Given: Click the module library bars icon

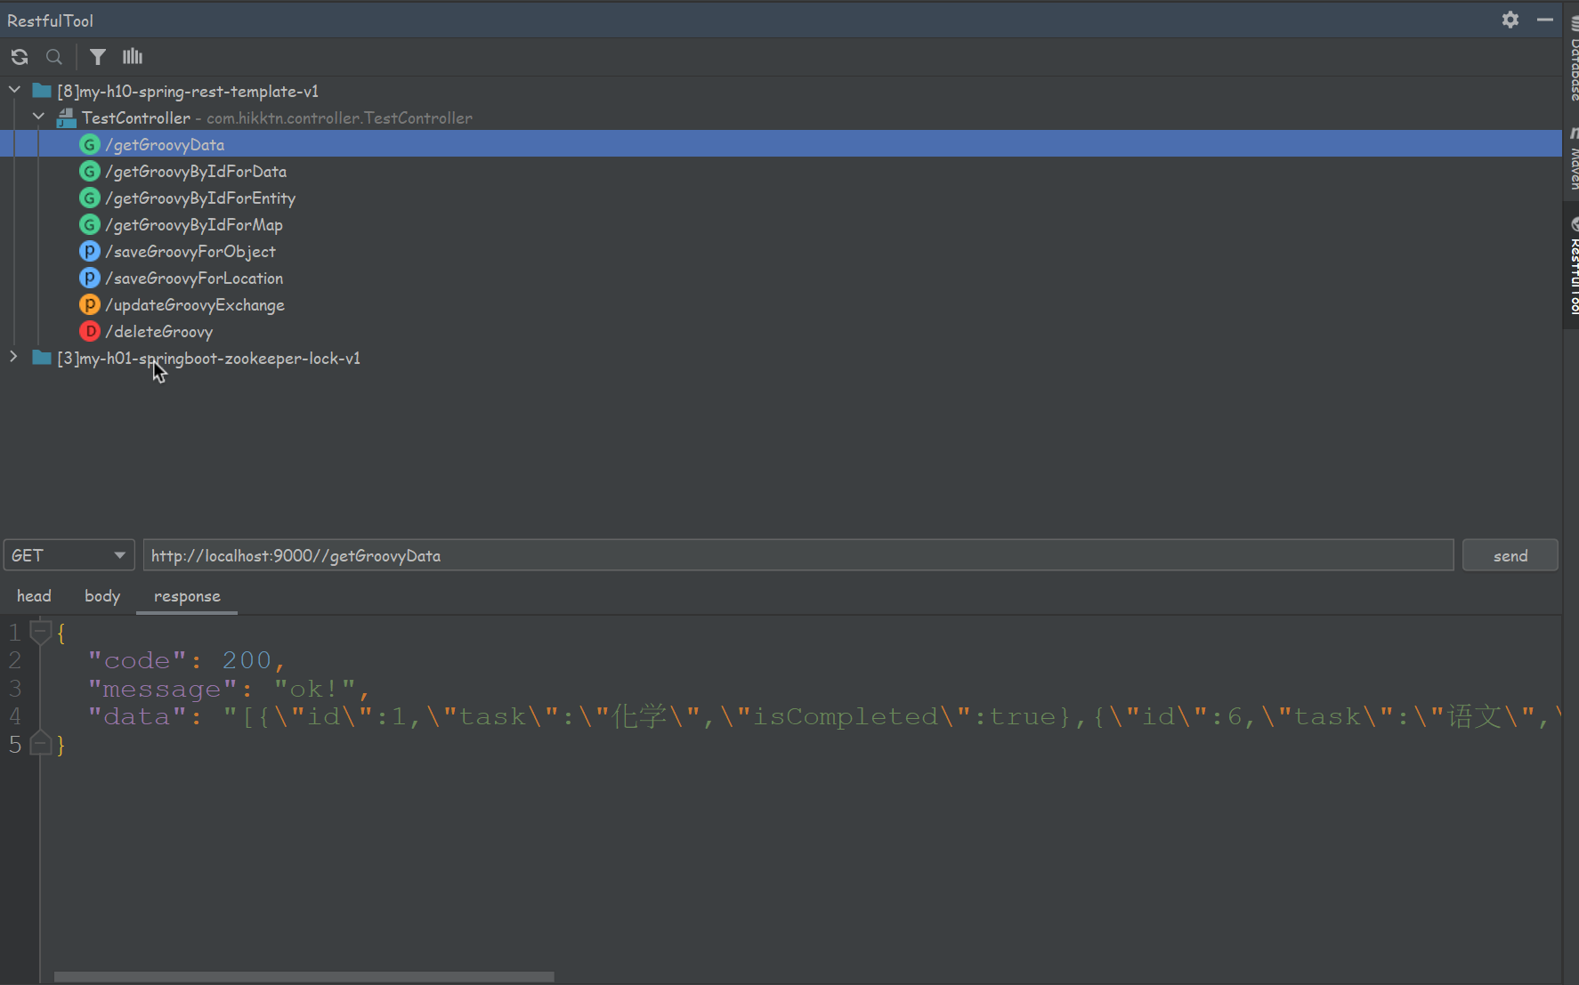Looking at the screenshot, I should [133, 57].
